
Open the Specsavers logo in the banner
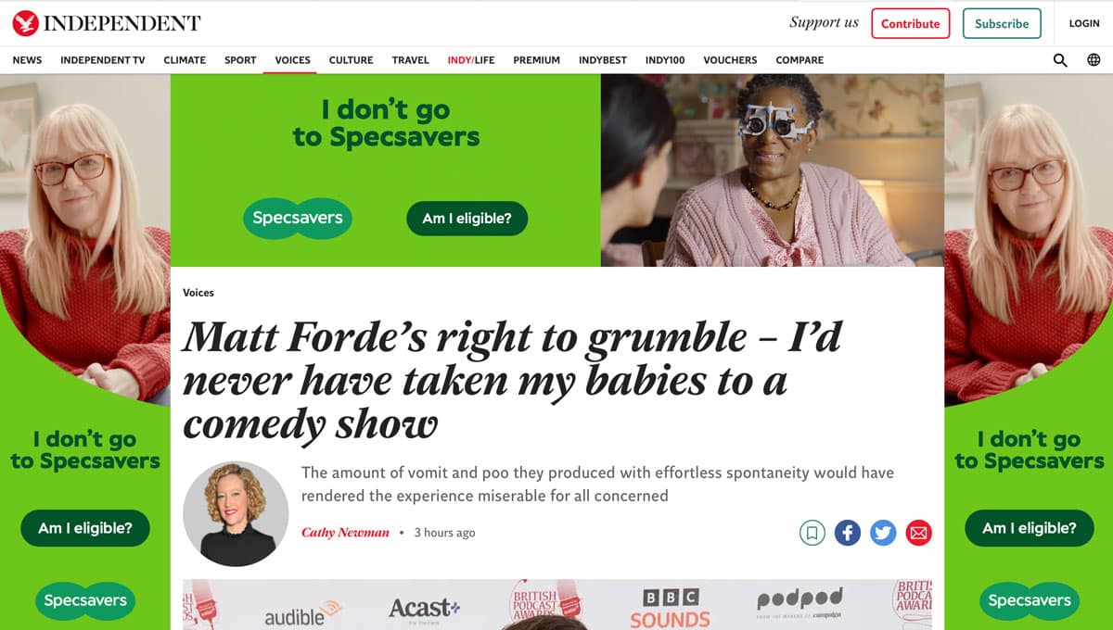(297, 219)
